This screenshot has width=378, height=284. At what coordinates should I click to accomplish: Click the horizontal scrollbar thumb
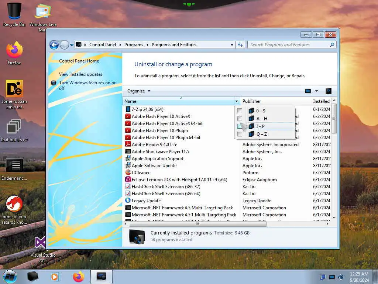click(197, 224)
